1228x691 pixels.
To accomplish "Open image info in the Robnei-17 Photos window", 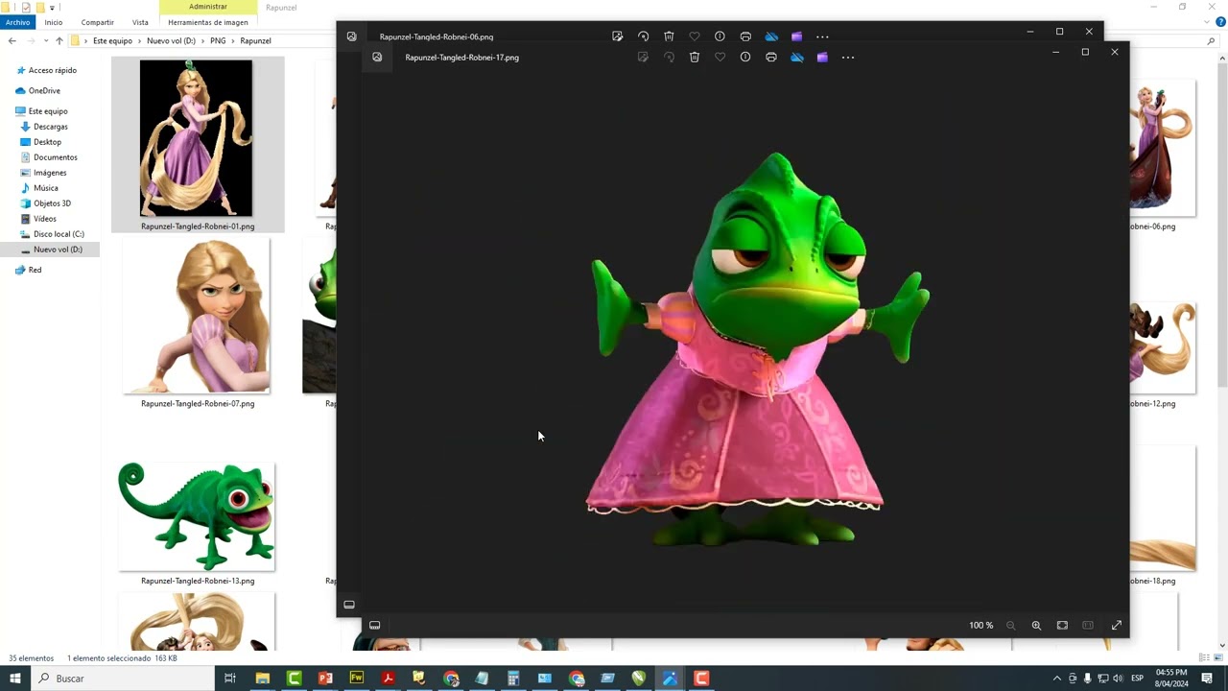I will tap(745, 58).
